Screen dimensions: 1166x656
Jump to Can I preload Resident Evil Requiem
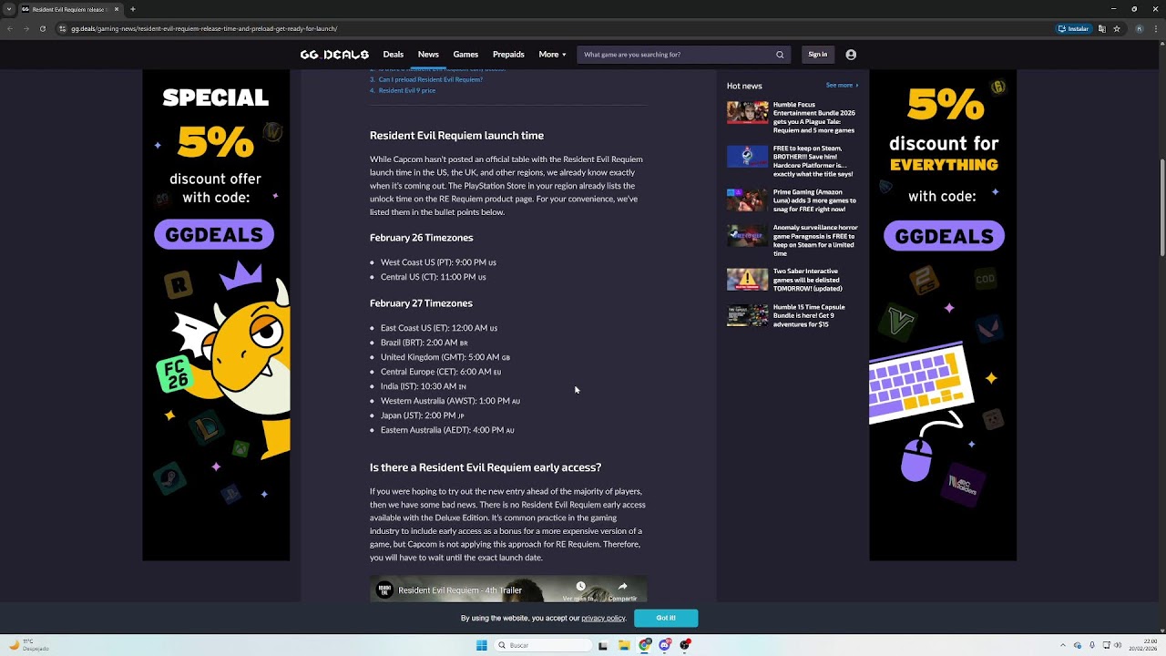coord(431,79)
